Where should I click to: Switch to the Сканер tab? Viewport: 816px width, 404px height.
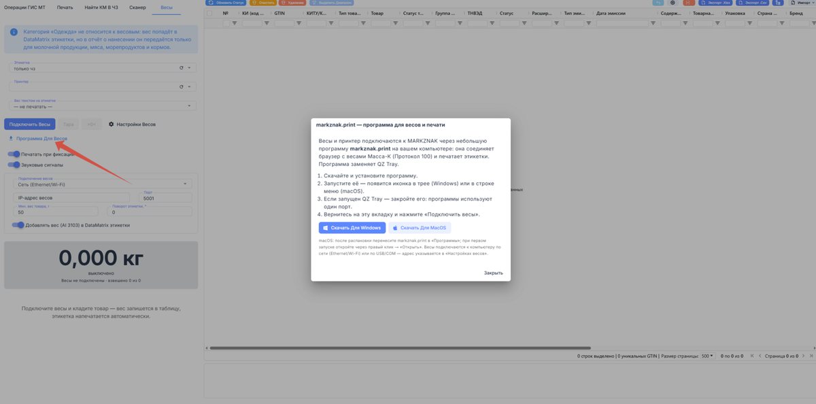[137, 6]
